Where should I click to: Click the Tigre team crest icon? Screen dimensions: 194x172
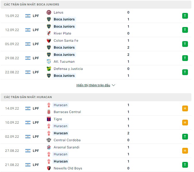[x=49, y=119]
